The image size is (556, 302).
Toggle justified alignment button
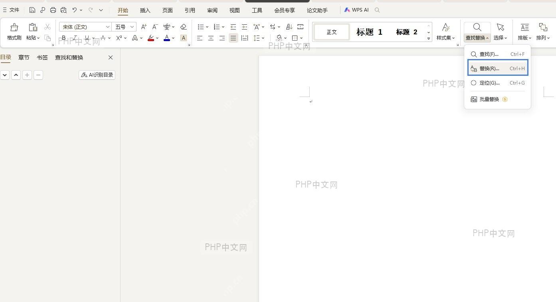(x=233, y=38)
